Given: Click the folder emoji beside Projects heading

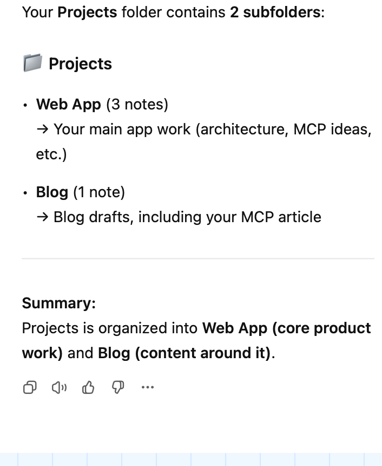Looking at the screenshot, I should [x=32, y=63].
